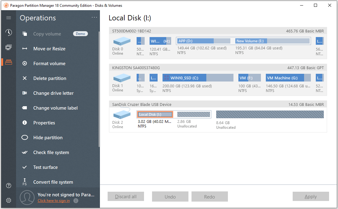Click the Demo badge next to Copy volume
The image size is (338, 209).
80,34
